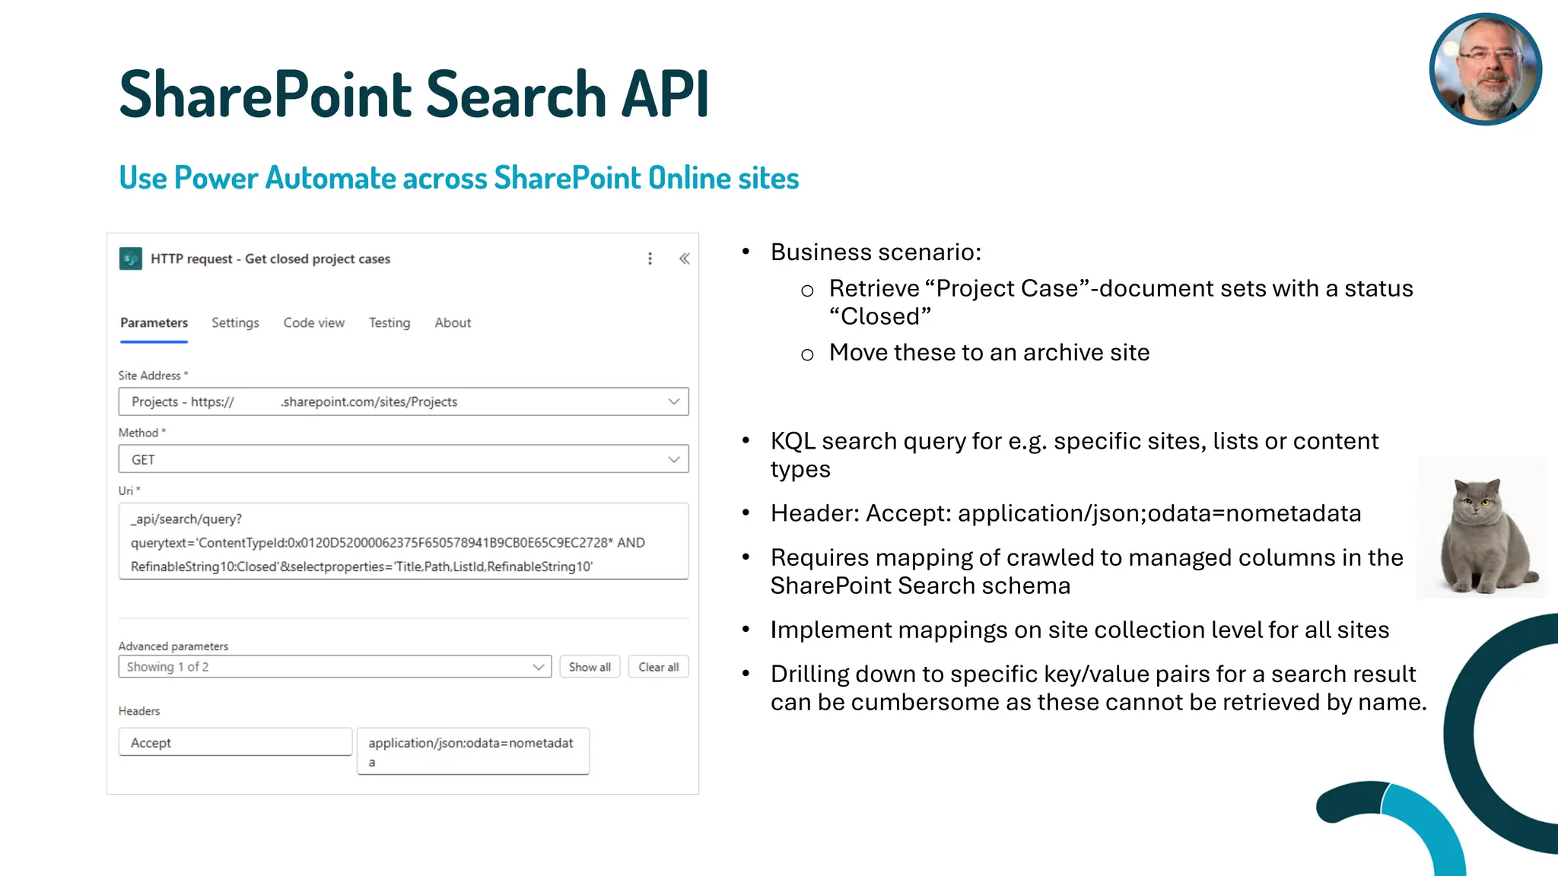Click the action title 'HTTP request - Get closed project cases'
The height and width of the screenshot is (876, 1558).
270,259
